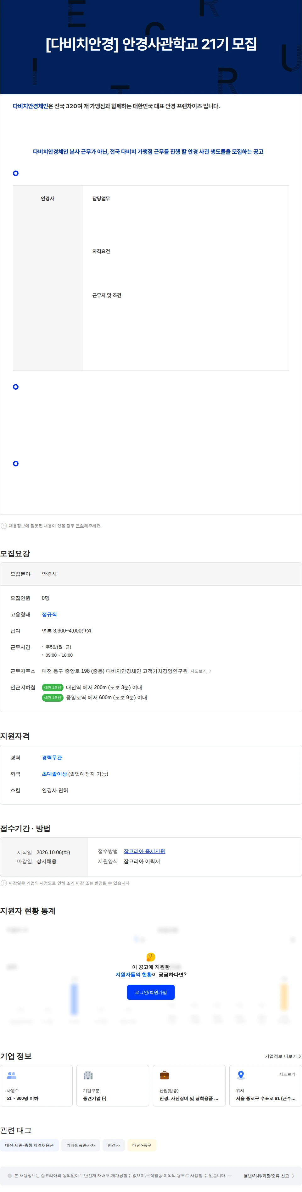Image resolution: width=302 pixels, height=1192 pixels.
Task: Click the 지원자들의 현황 highlighted text
Action: pyautogui.click(x=133, y=975)
